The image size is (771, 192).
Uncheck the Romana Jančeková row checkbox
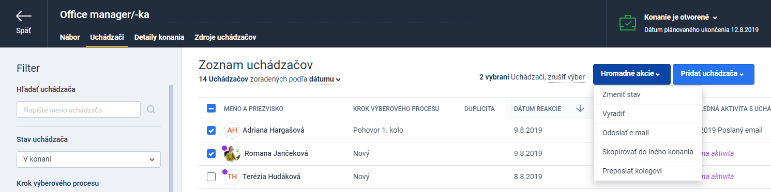pos(211,153)
